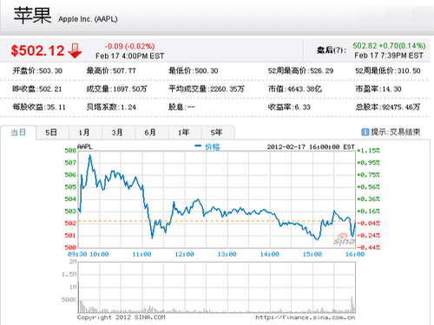Select the 当日 intraday chart tab
This screenshot has width=434, height=325.
click(x=18, y=133)
